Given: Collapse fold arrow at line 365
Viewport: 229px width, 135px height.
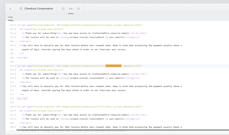Looking at the screenshot, I should [x=15, y=45].
